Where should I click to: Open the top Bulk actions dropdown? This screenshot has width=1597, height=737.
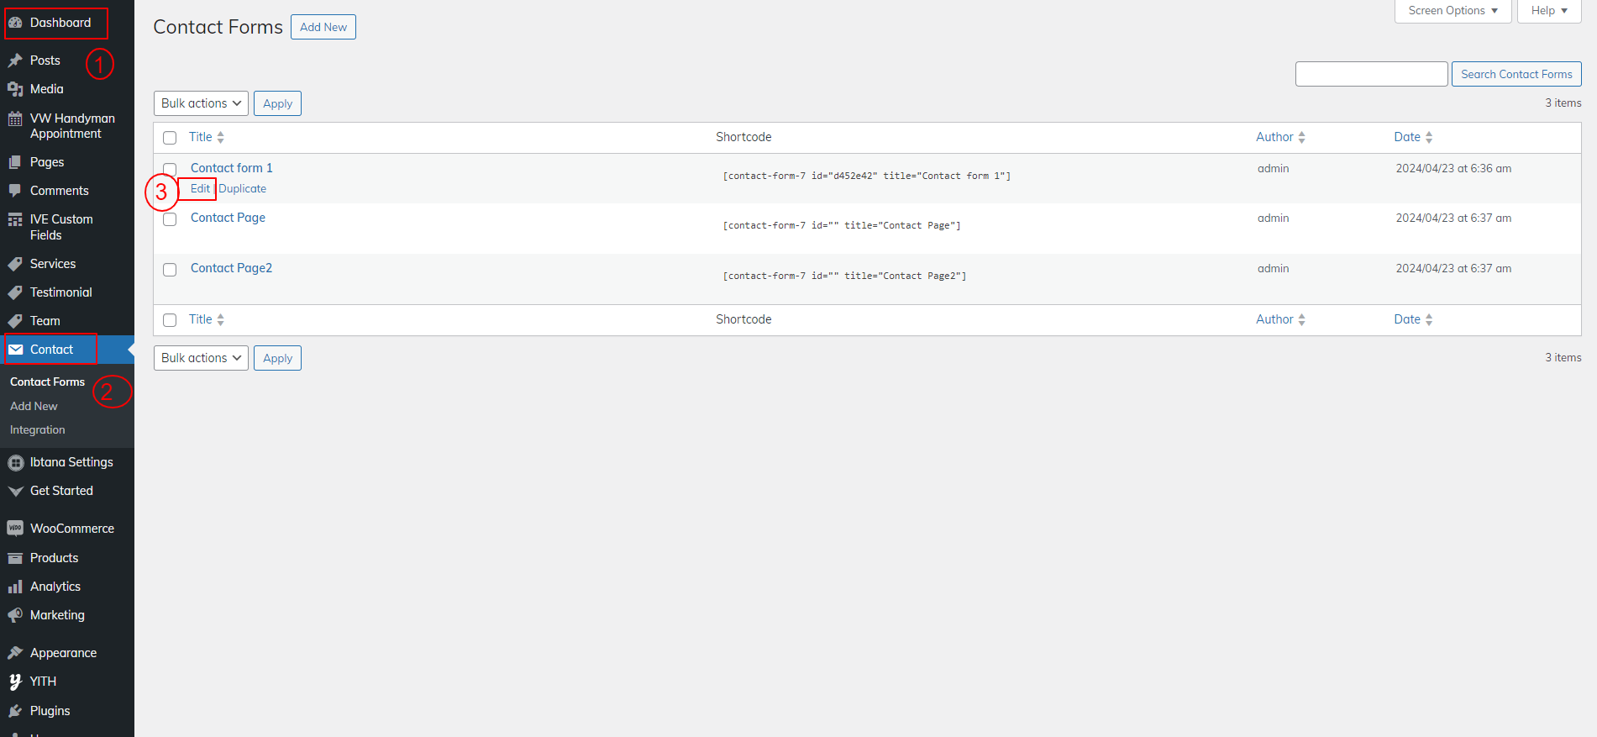pyautogui.click(x=201, y=103)
